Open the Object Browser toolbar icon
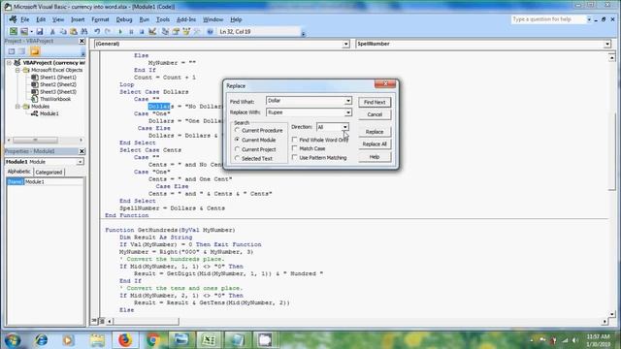 click(x=186, y=31)
